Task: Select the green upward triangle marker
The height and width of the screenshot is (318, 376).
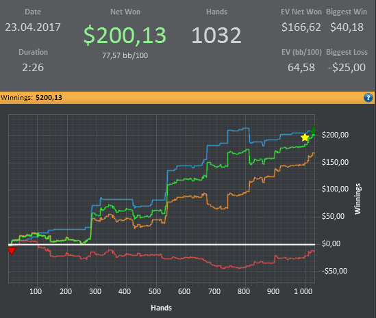Action: tap(312, 130)
